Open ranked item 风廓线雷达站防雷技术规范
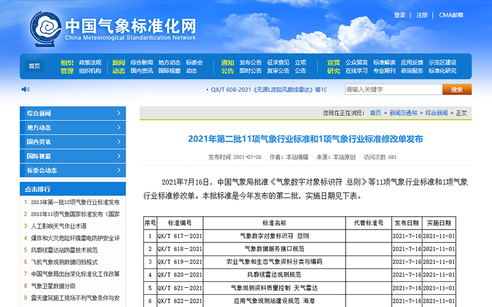This screenshot has width=492, height=307. [x=64, y=250]
